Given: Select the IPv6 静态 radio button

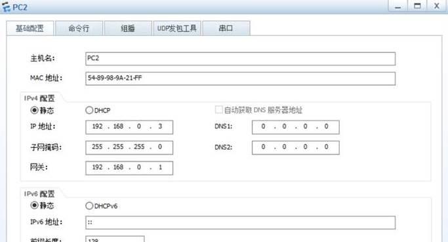Looking at the screenshot, I should coord(34,205).
